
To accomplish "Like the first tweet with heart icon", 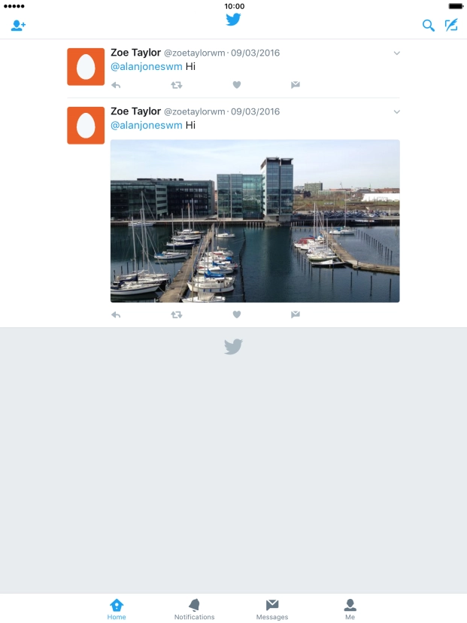I will tap(237, 84).
